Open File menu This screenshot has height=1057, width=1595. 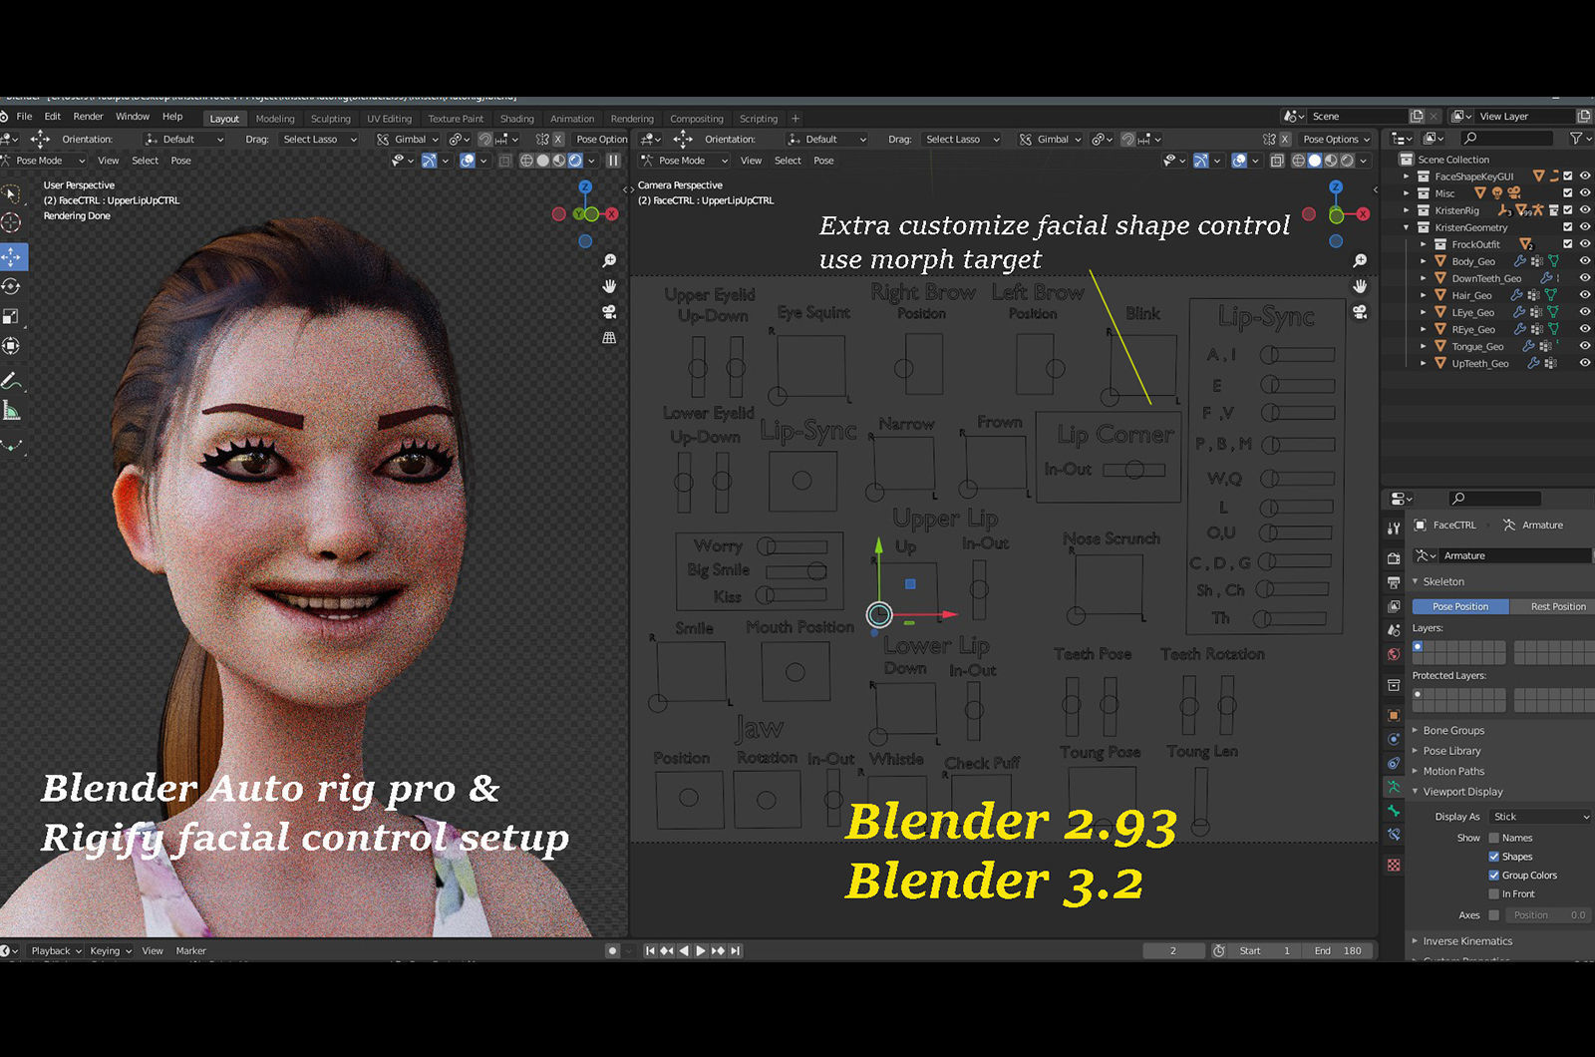point(25,117)
